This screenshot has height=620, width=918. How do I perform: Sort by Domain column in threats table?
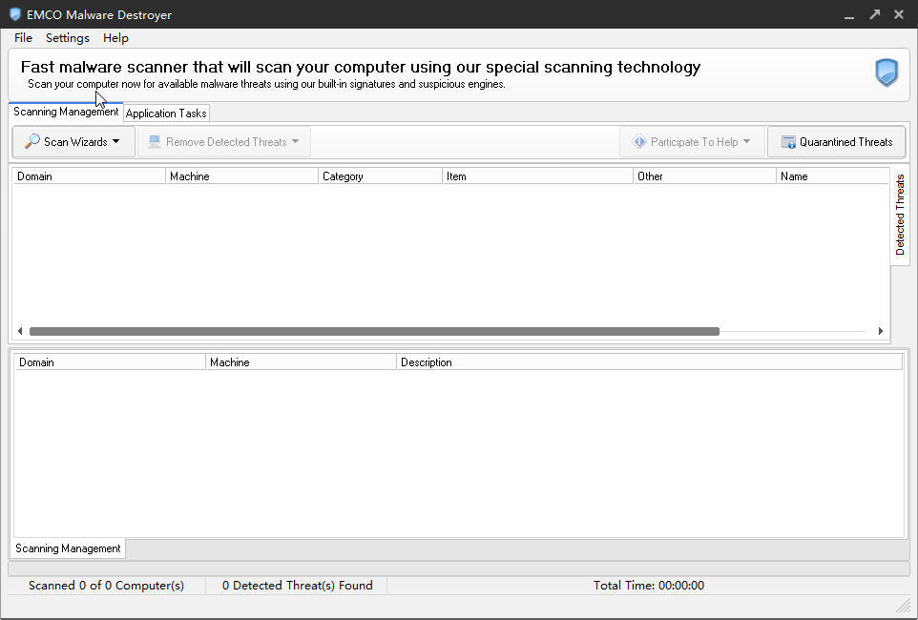point(89,176)
